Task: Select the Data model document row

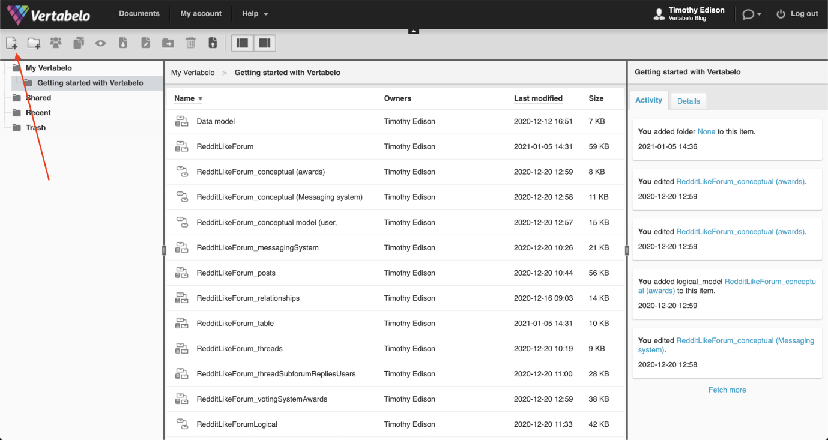Action: [395, 121]
